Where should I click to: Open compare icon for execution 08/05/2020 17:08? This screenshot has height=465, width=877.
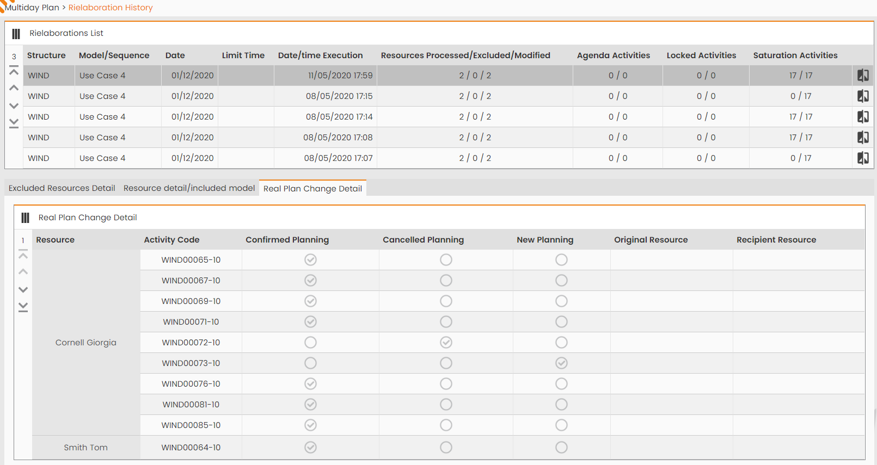click(863, 138)
